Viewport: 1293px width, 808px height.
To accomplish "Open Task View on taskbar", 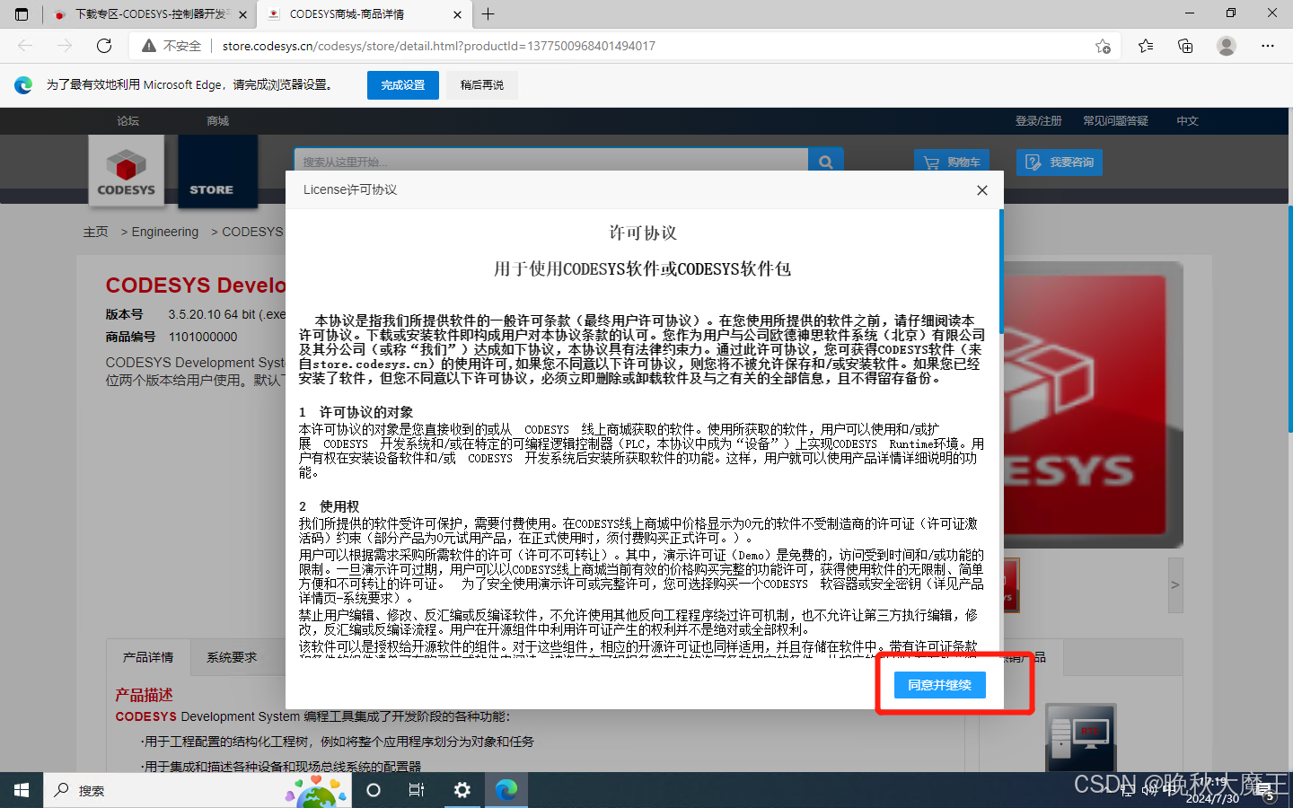I will point(417,790).
